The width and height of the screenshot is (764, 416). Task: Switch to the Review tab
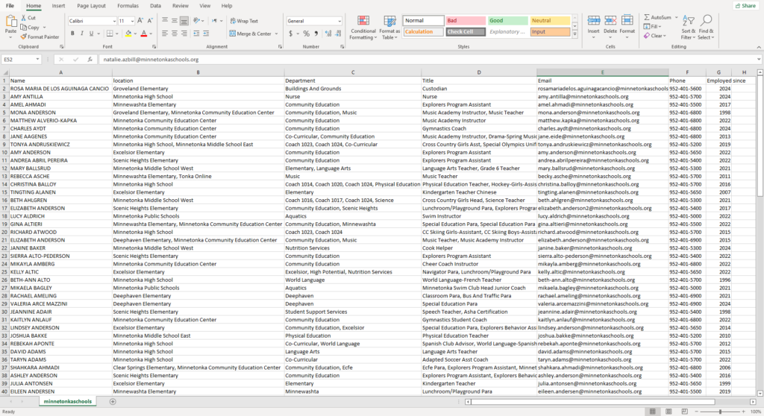(181, 6)
